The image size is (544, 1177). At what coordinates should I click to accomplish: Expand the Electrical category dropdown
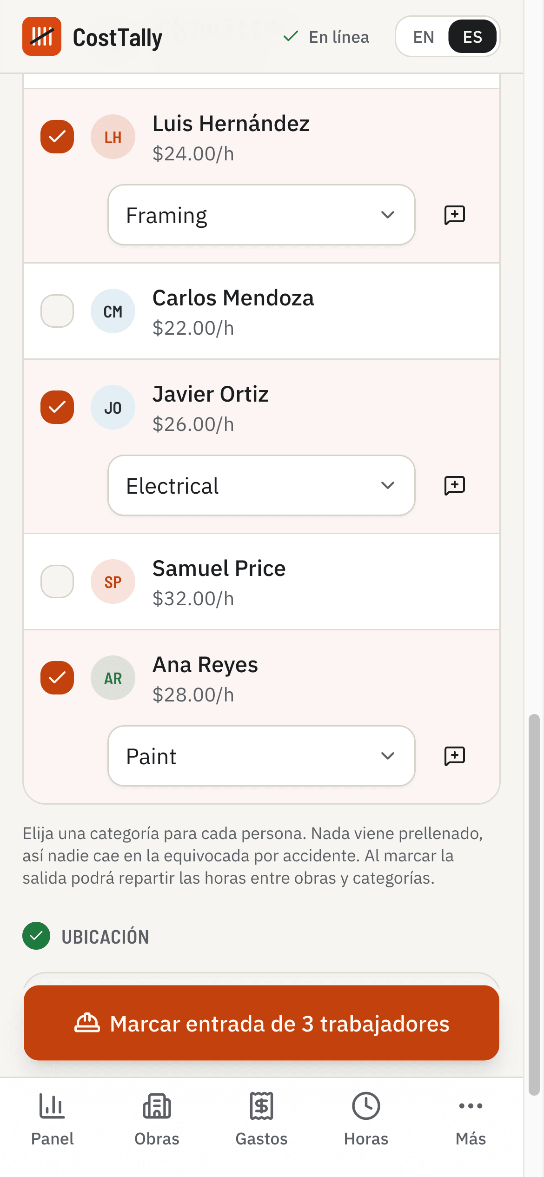(261, 485)
